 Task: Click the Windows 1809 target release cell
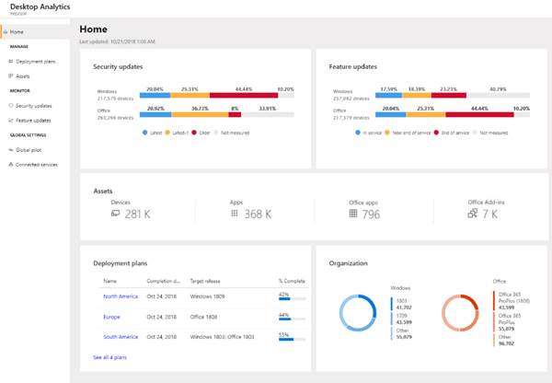click(207, 296)
